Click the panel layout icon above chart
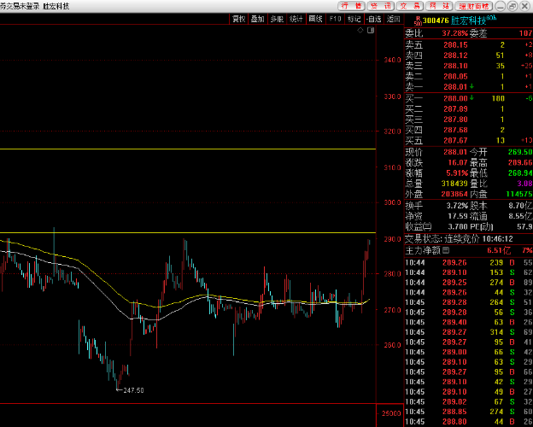This screenshot has width=533, height=427. (371, 31)
